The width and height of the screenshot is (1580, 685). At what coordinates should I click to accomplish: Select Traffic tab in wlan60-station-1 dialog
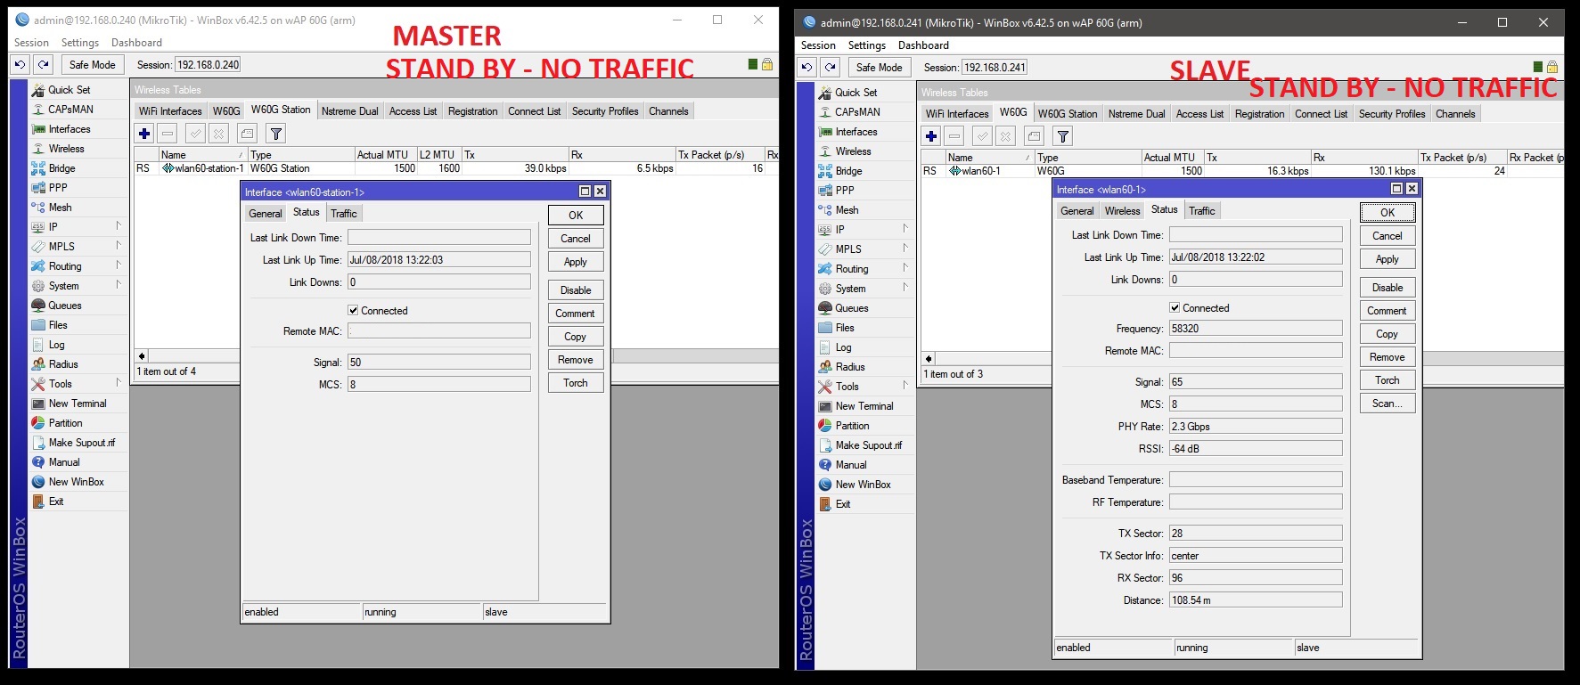344,213
